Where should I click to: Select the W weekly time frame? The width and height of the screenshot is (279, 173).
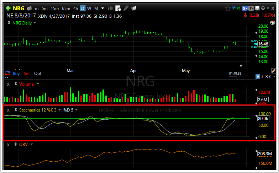pyautogui.click(x=89, y=9)
